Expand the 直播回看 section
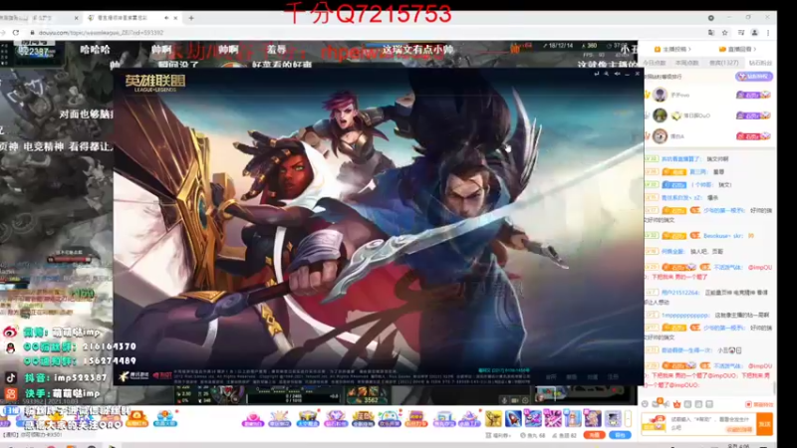 (x=737, y=49)
